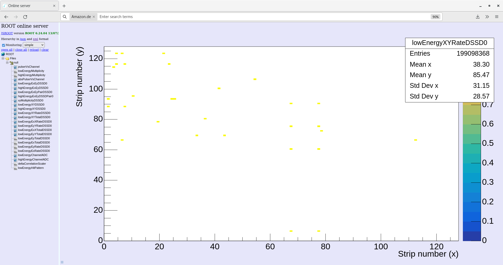Remove the Amazon.de search engine tag

coord(94,17)
